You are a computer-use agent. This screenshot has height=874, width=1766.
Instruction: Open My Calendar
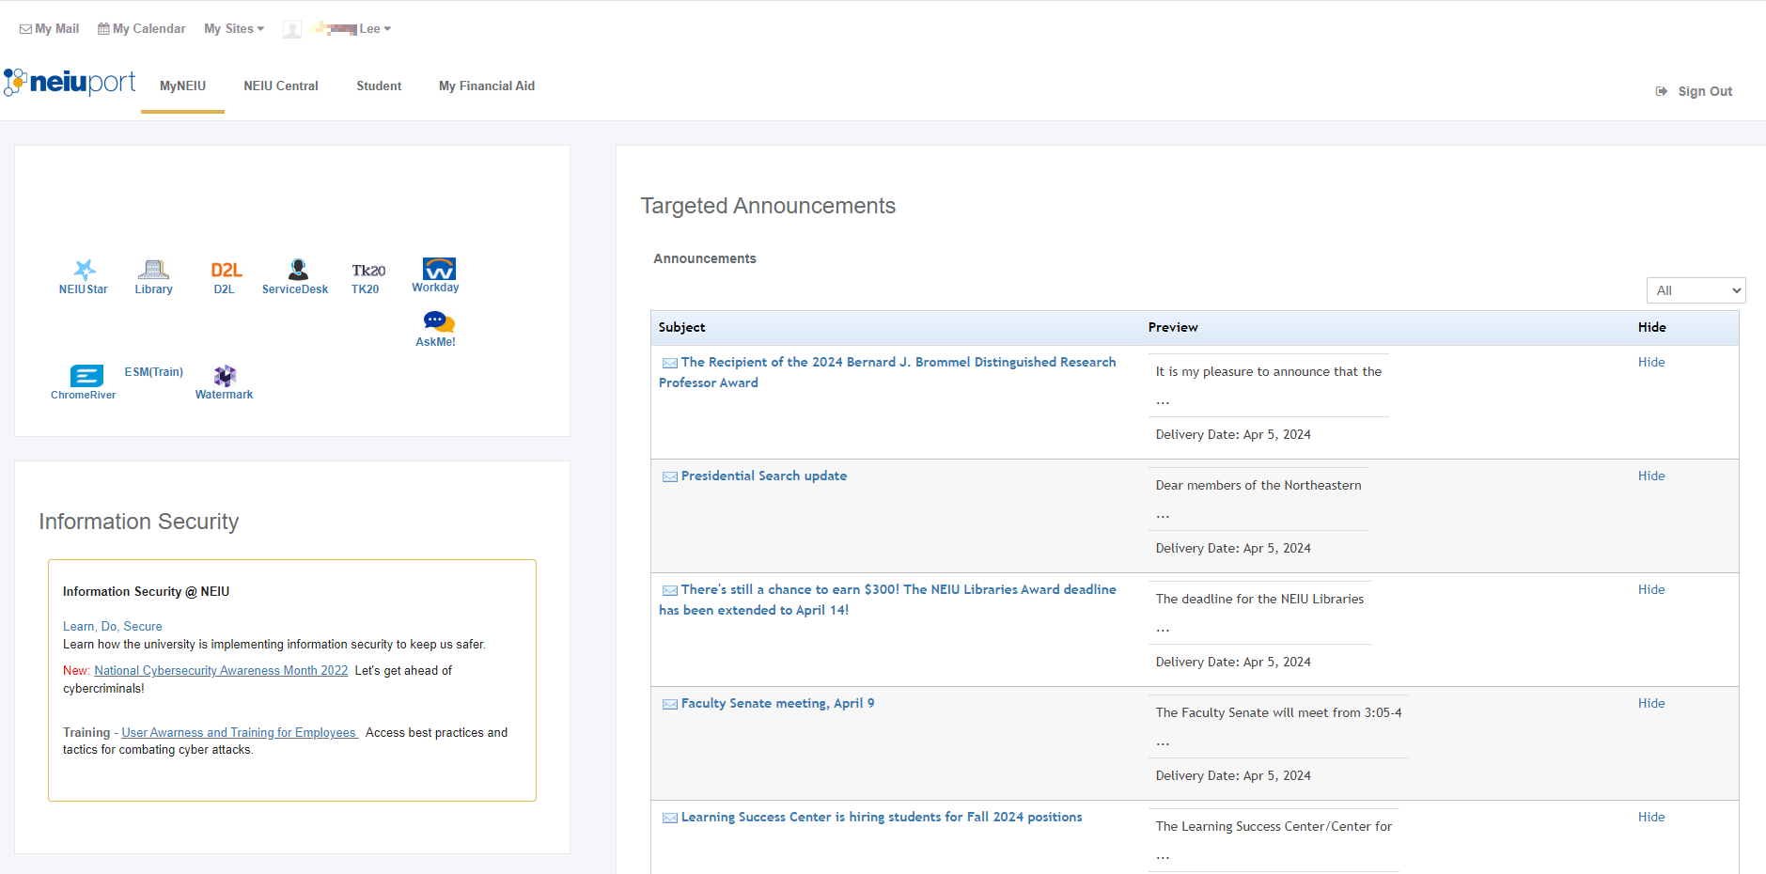142,29
